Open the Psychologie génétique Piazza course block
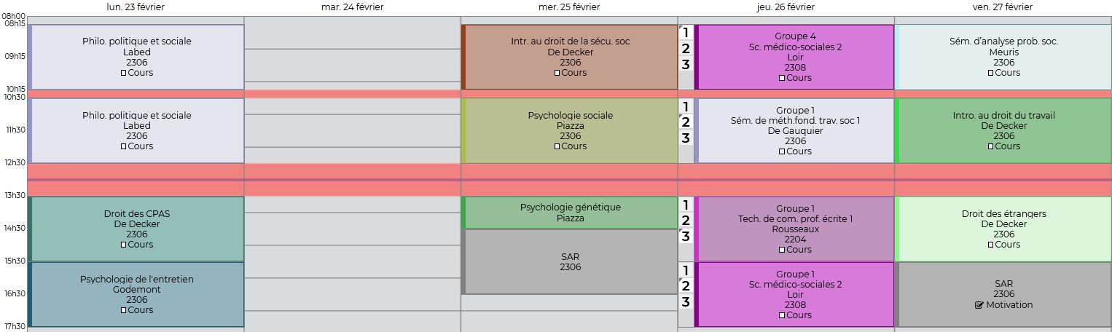1112x332 pixels. coord(571,213)
